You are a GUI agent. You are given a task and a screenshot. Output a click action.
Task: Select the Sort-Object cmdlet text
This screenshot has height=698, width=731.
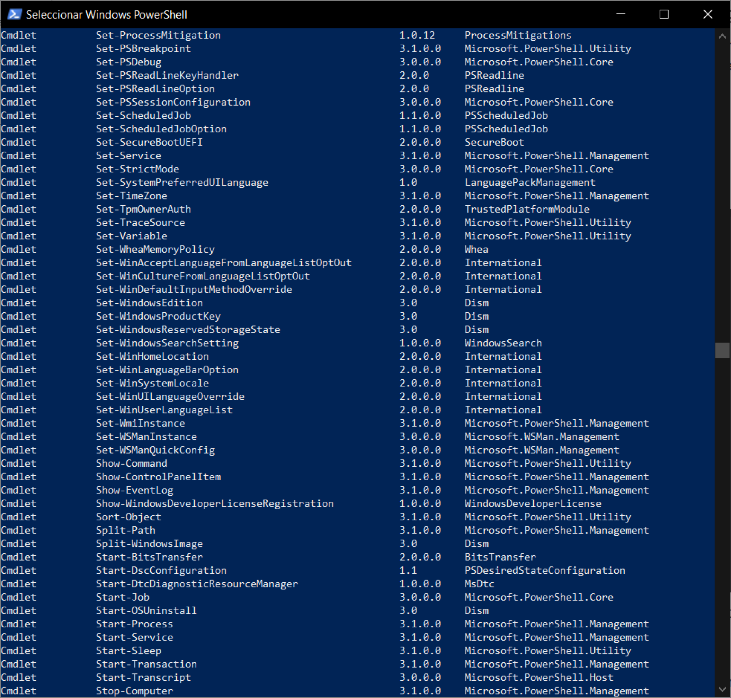pyautogui.click(x=128, y=517)
